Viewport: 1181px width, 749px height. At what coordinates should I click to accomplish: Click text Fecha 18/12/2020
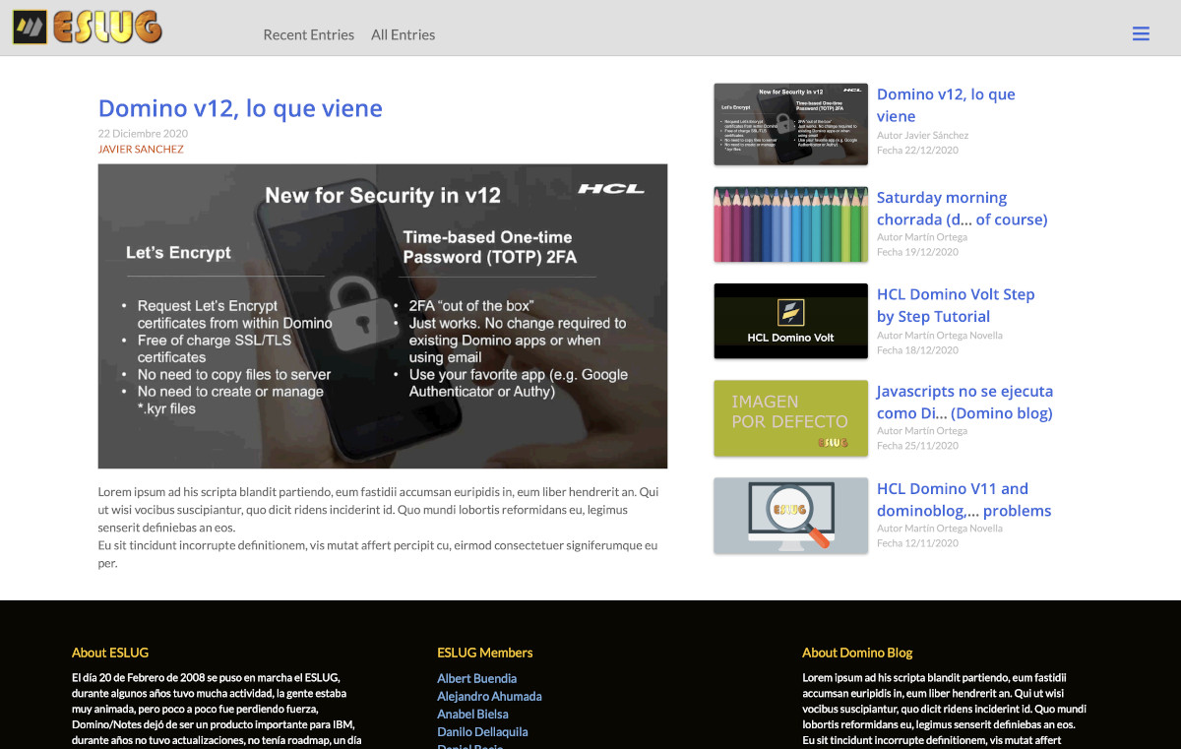coord(917,350)
